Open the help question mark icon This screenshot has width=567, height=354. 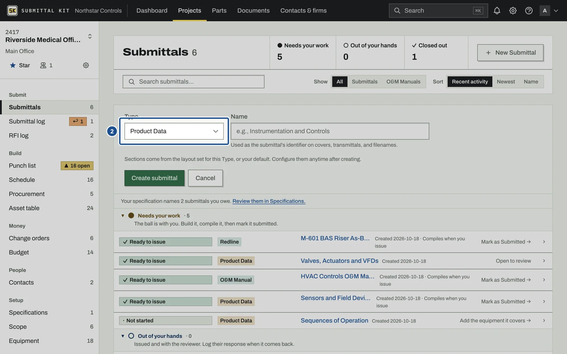click(x=529, y=11)
